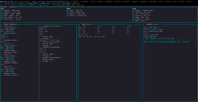This screenshot has width=198, height=102.
Task: Click 'D info' in the top hotkey bar
Action: (161, 2)
